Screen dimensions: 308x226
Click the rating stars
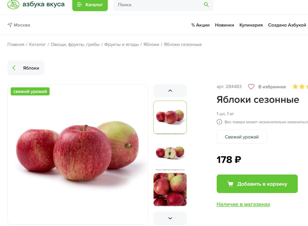[300, 87]
